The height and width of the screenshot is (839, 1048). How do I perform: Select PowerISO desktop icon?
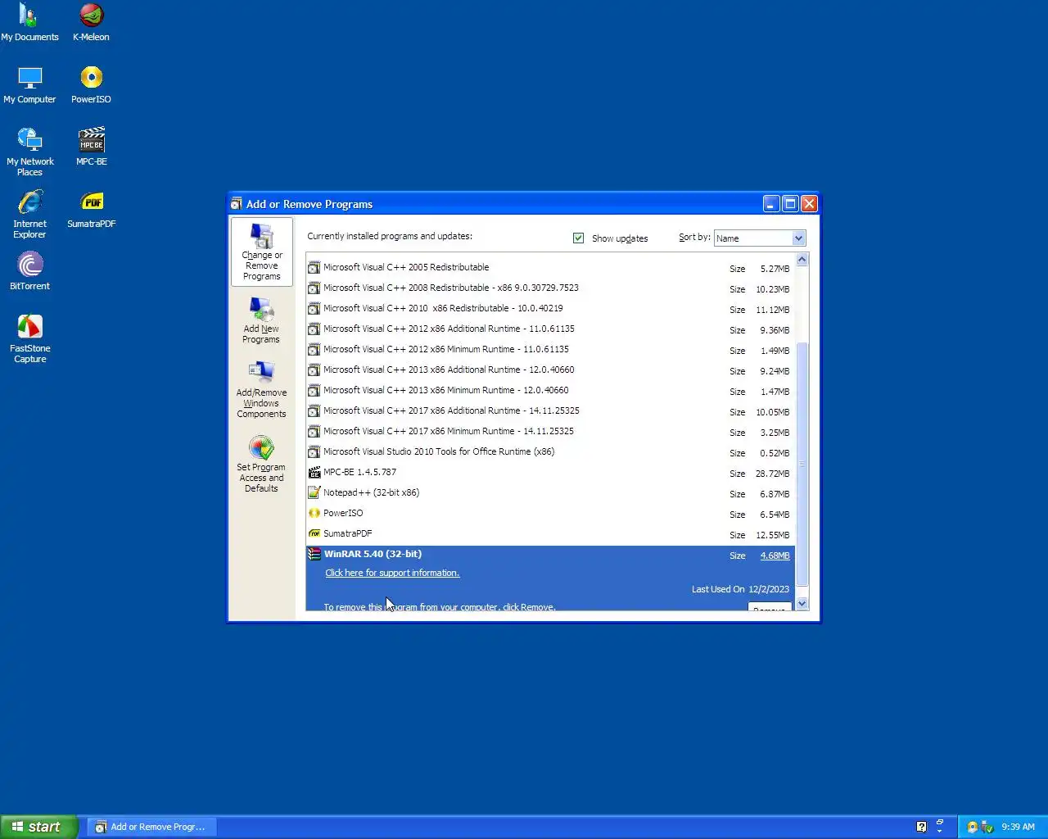91,84
